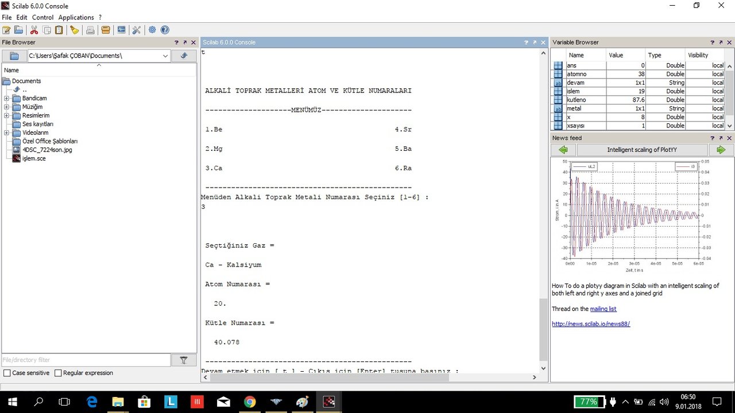The height and width of the screenshot is (413, 735).
Task: Open Windows Start menu
Action: [x=13, y=402]
